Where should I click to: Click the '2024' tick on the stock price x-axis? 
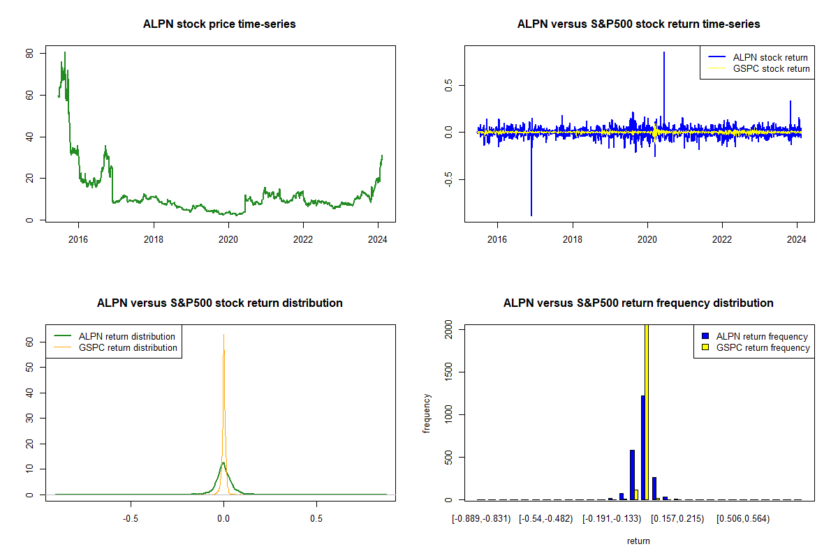pos(378,239)
